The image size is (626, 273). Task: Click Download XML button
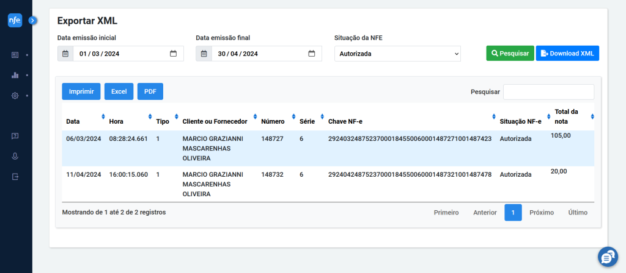coord(567,54)
